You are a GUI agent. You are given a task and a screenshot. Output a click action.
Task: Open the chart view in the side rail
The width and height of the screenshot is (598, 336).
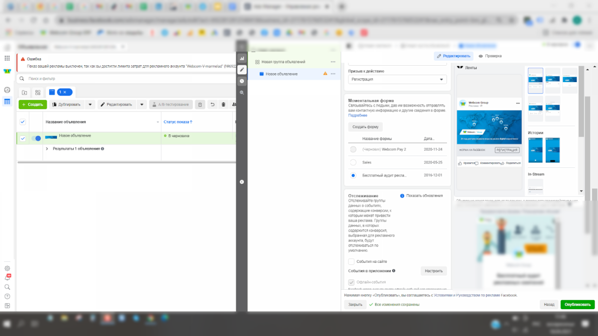tap(242, 58)
